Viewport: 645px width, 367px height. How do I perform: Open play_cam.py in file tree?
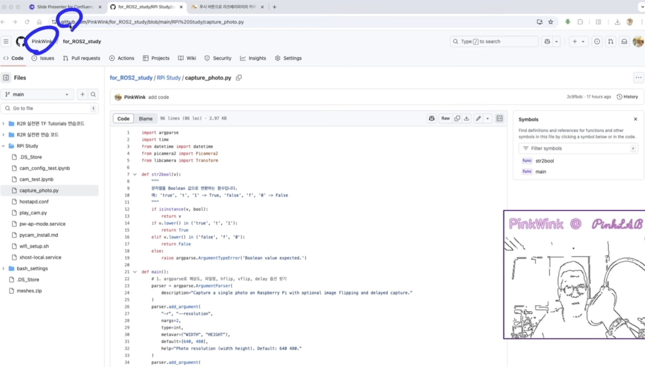click(33, 213)
